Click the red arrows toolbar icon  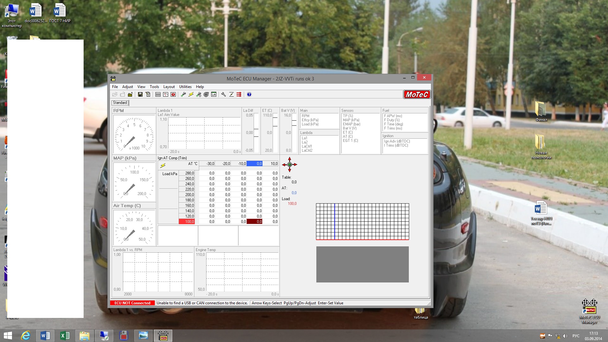239,94
